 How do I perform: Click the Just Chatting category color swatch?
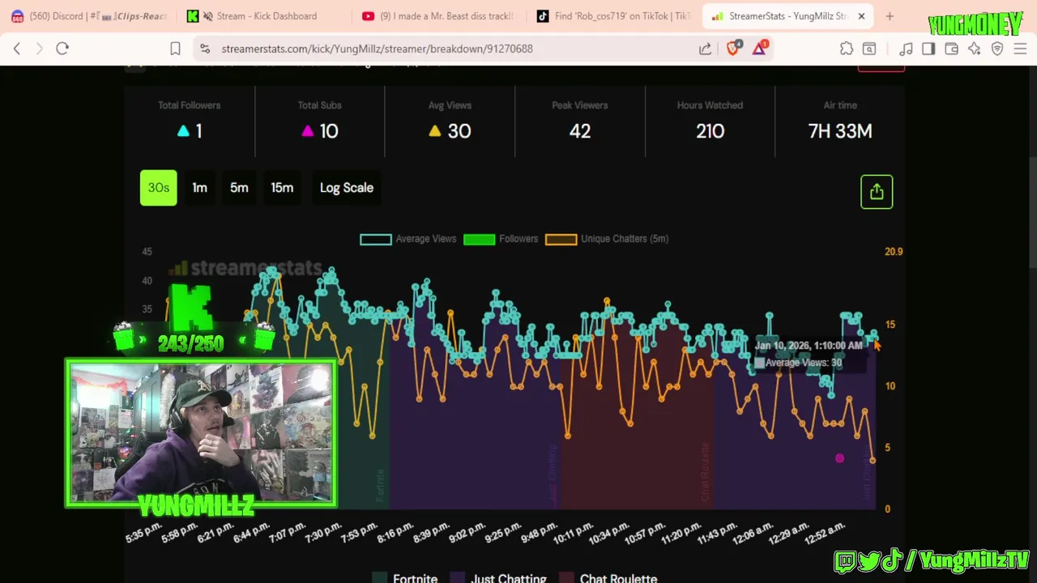(x=458, y=578)
